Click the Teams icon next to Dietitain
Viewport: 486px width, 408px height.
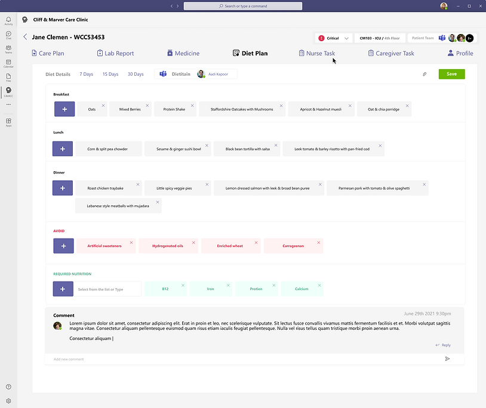[163, 74]
